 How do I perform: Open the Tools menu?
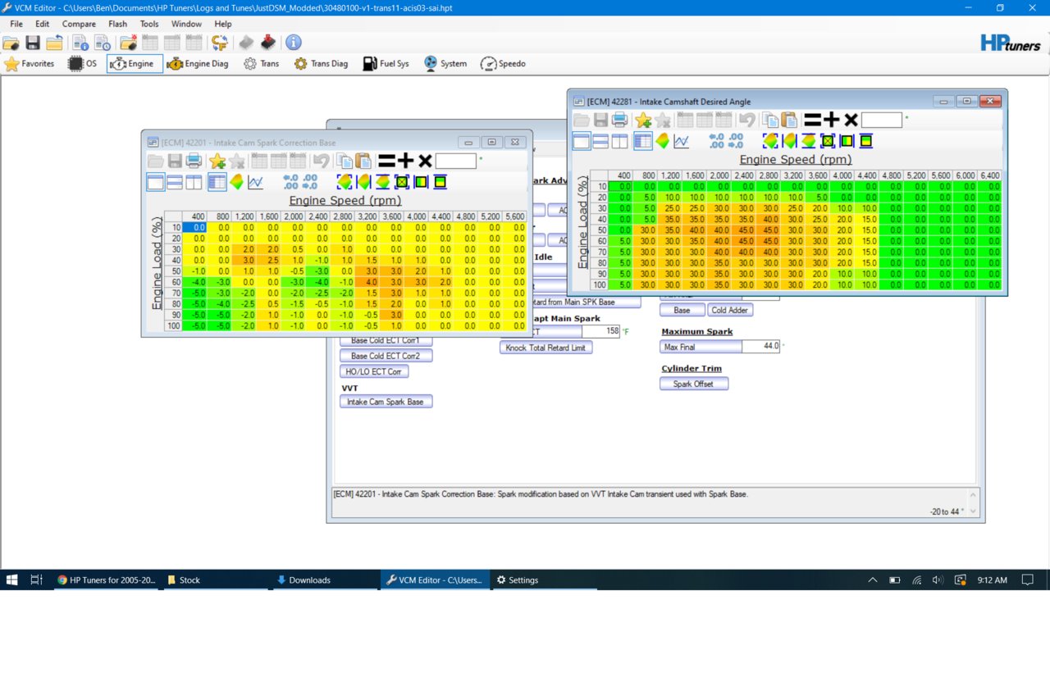(149, 24)
